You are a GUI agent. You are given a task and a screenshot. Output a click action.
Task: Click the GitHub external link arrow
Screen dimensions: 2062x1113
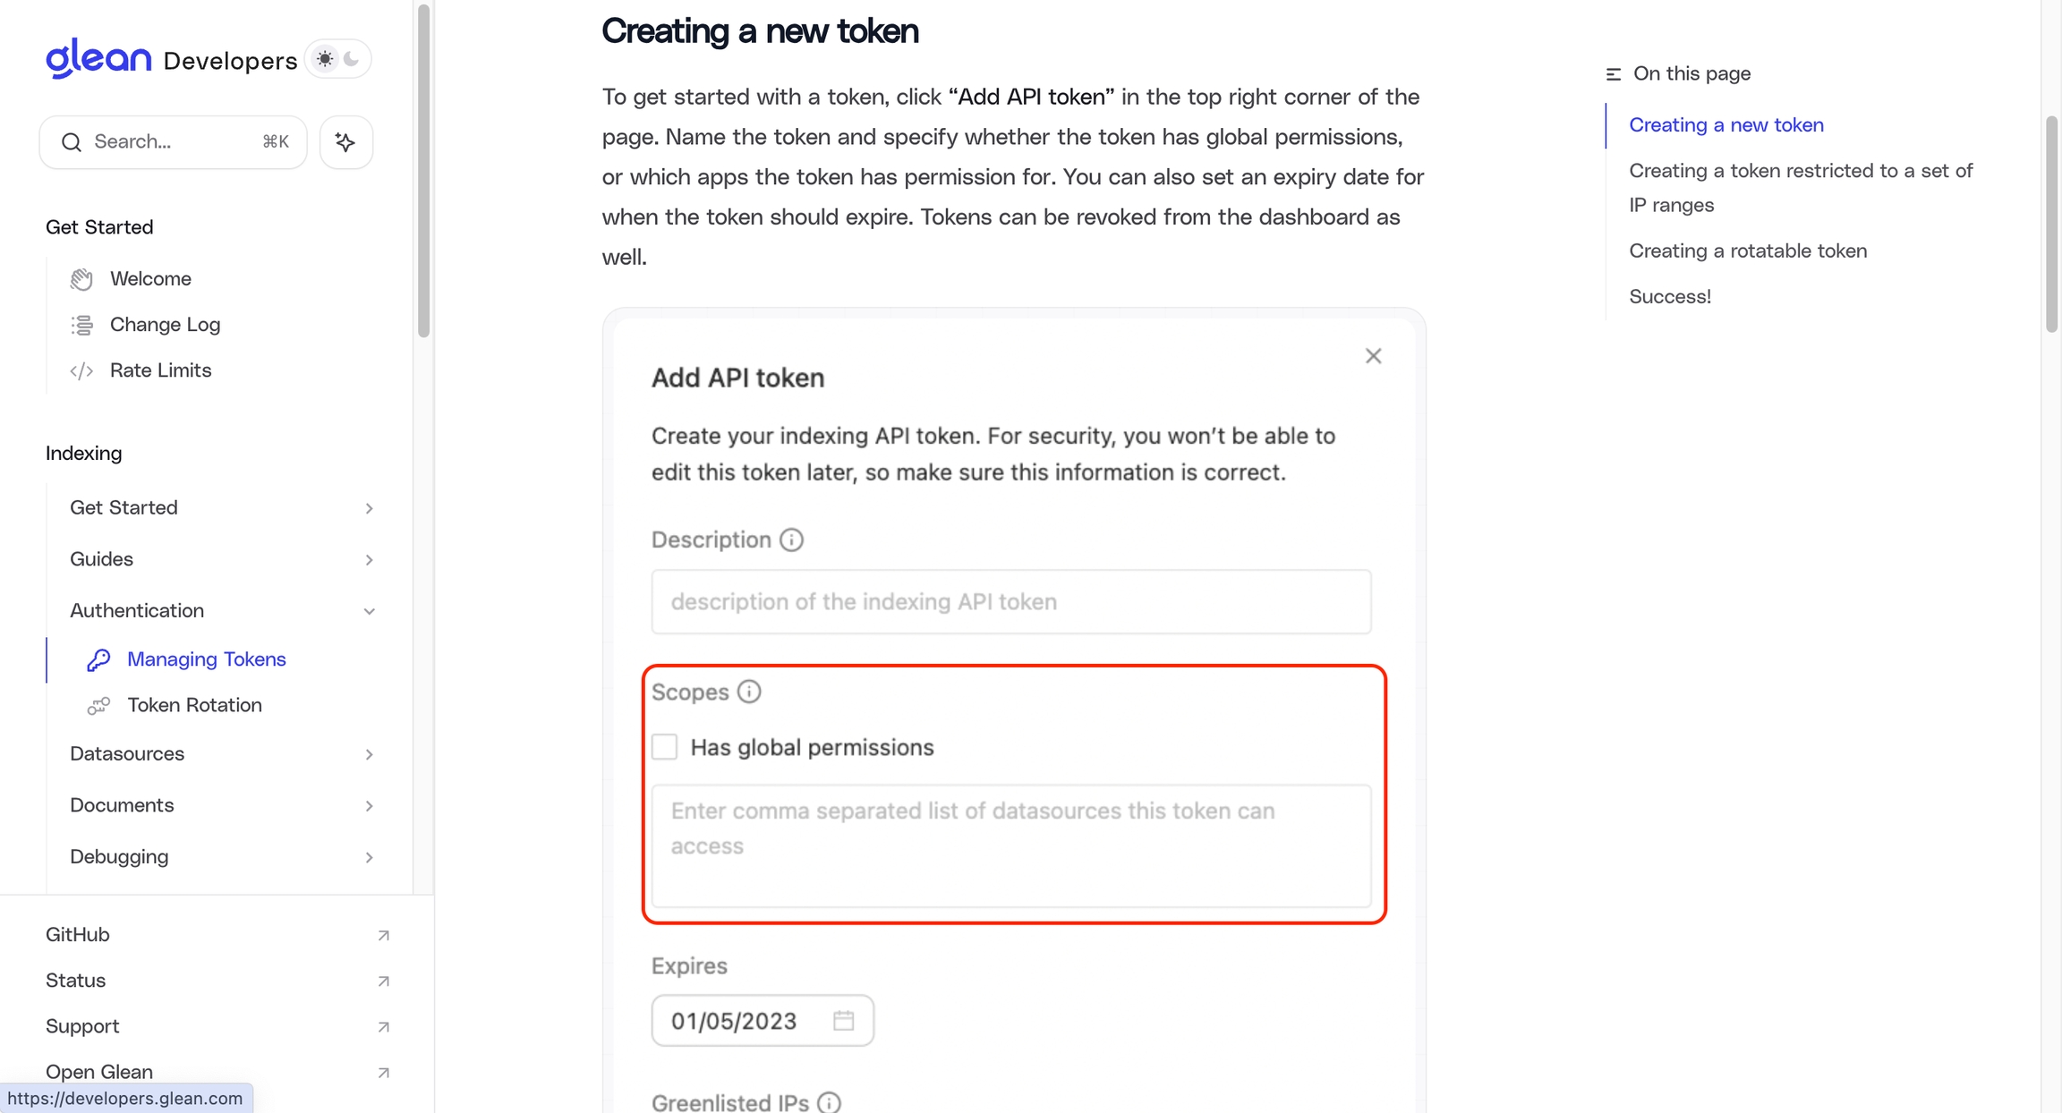coord(383,935)
